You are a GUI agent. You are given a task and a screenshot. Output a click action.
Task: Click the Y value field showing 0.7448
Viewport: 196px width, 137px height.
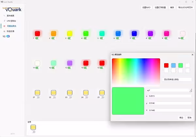pos(170,110)
